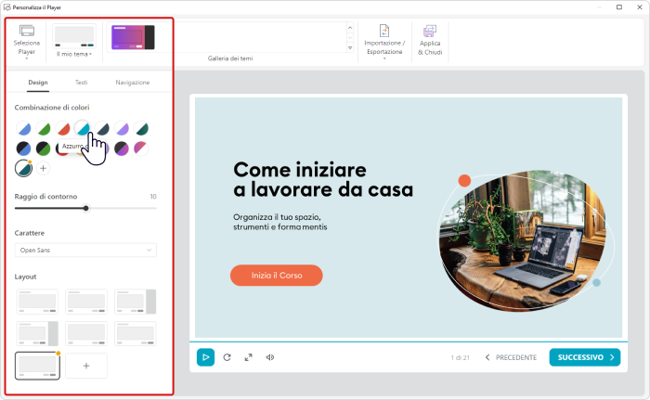Click the Inizia il Corso button

(x=277, y=276)
